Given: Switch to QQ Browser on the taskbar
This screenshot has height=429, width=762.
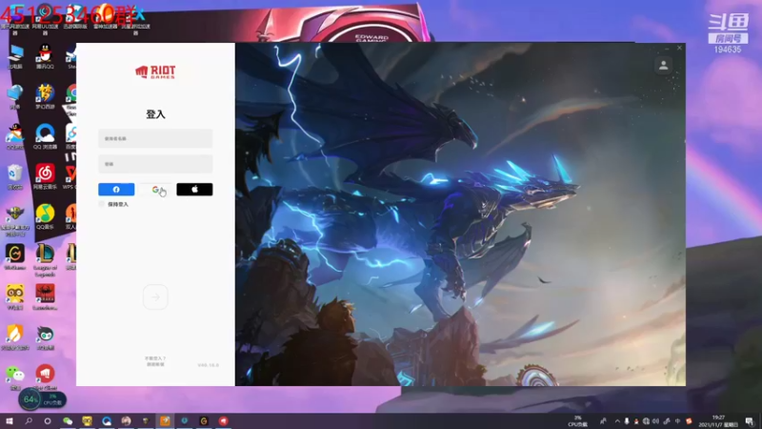Looking at the screenshot, I should [107, 420].
